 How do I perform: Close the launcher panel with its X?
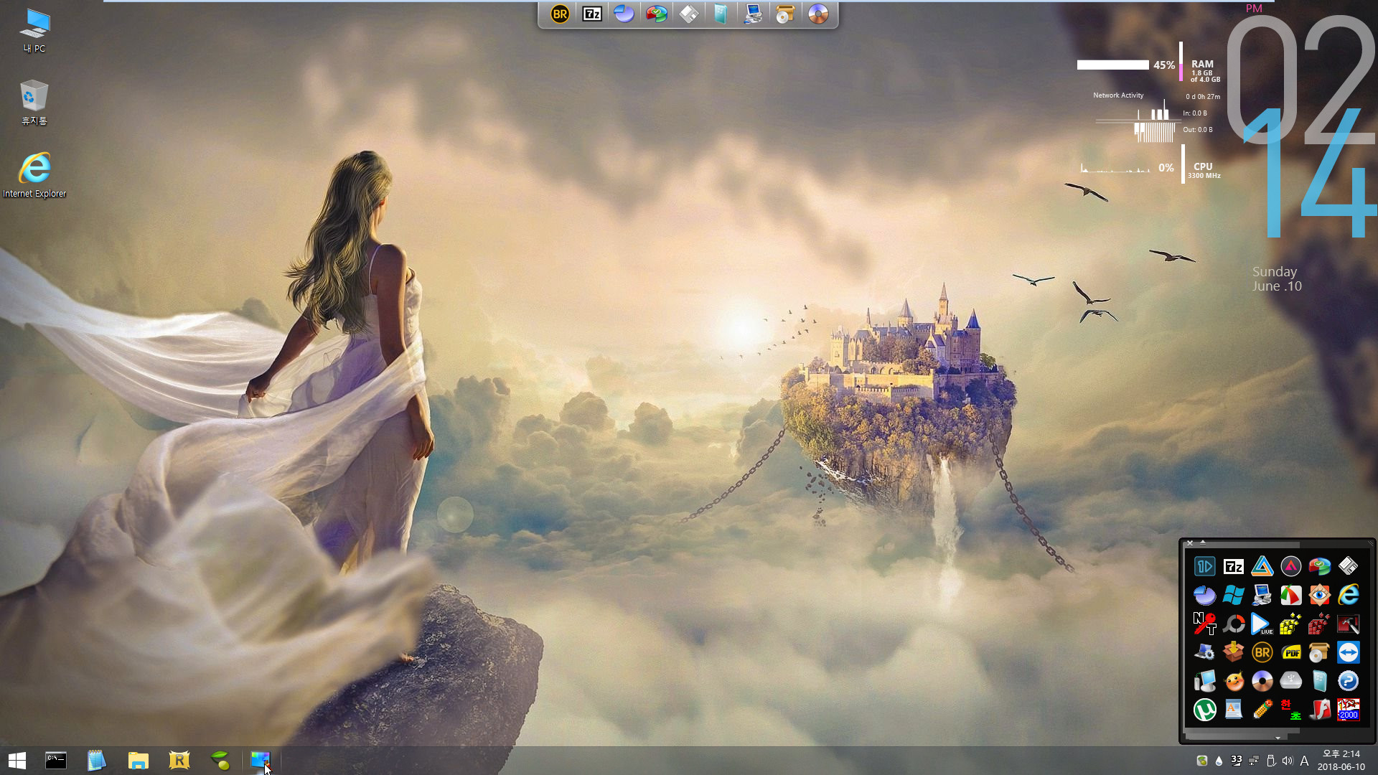[x=1190, y=543]
